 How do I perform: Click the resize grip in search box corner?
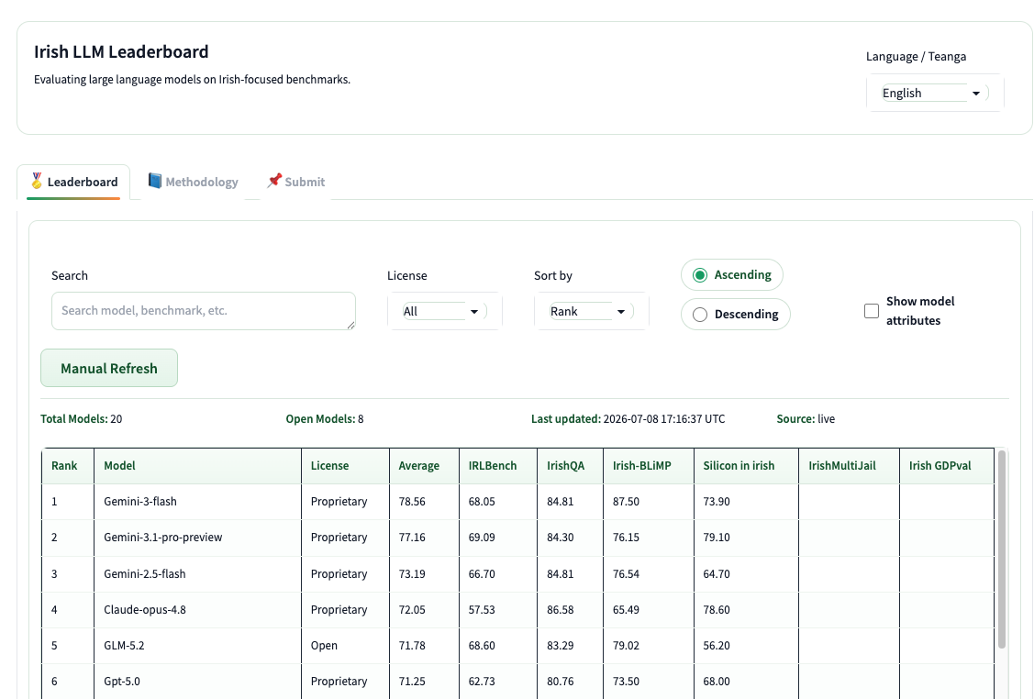click(x=350, y=325)
